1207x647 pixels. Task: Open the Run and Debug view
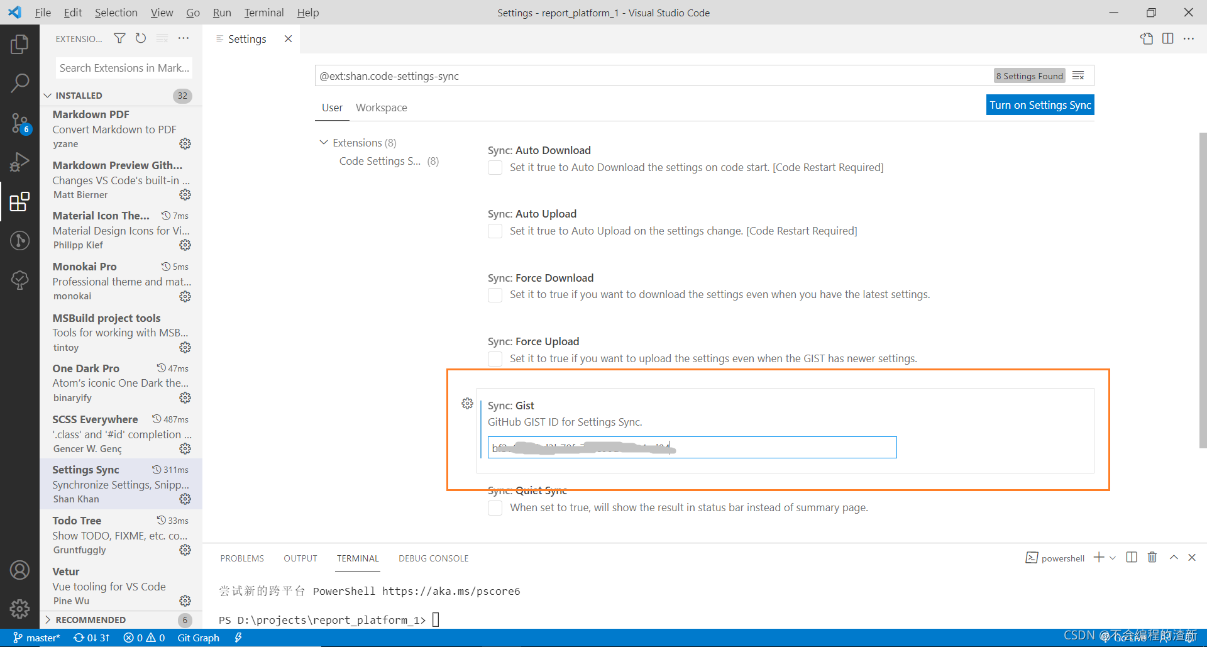tap(19, 162)
